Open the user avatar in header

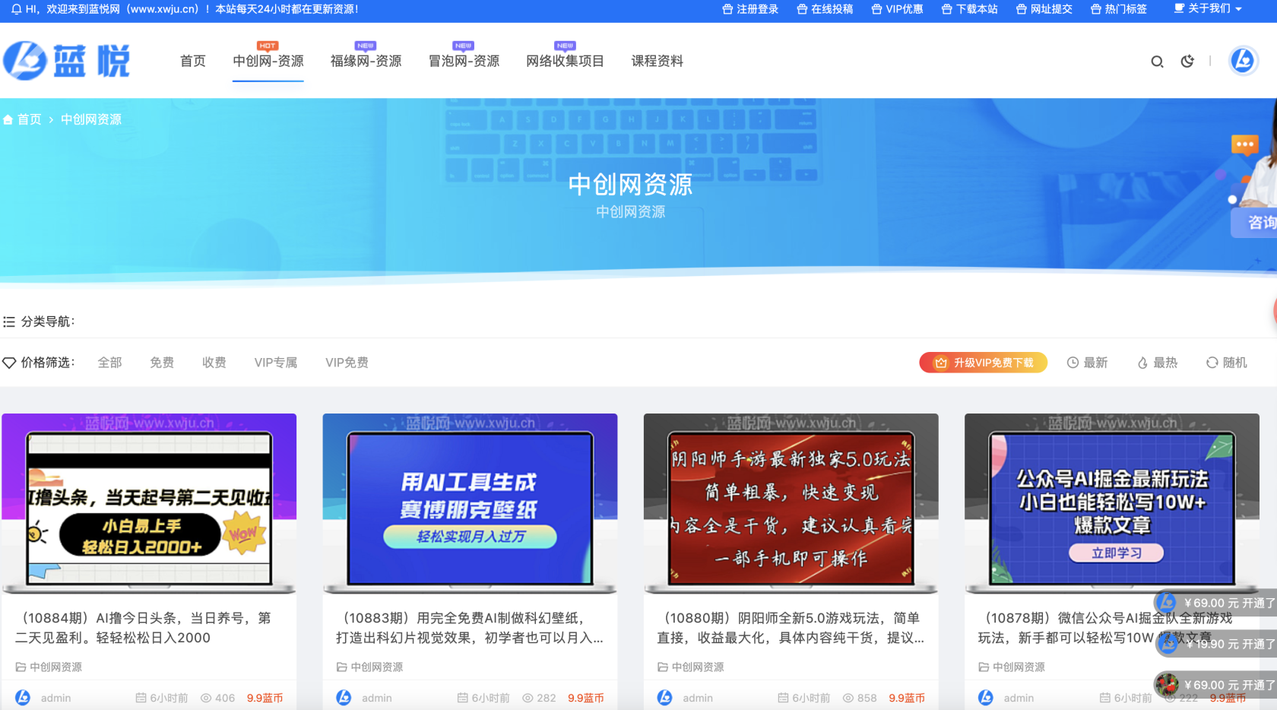click(x=1243, y=61)
